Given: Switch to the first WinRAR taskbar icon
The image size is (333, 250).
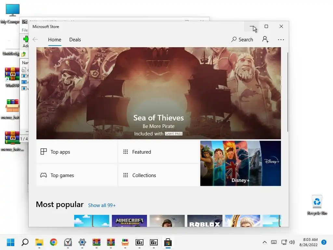Looking at the screenshot, I should tap(96, 242).
